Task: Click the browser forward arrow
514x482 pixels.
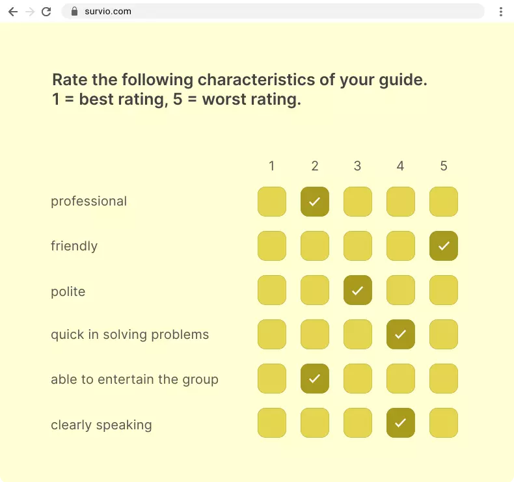Action: tap(29, 11)
